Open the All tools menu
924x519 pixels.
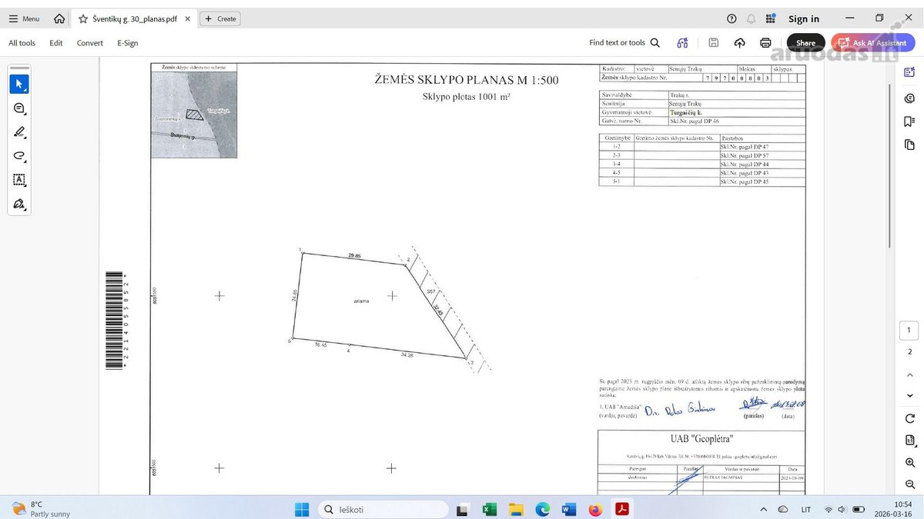(22, 43)
